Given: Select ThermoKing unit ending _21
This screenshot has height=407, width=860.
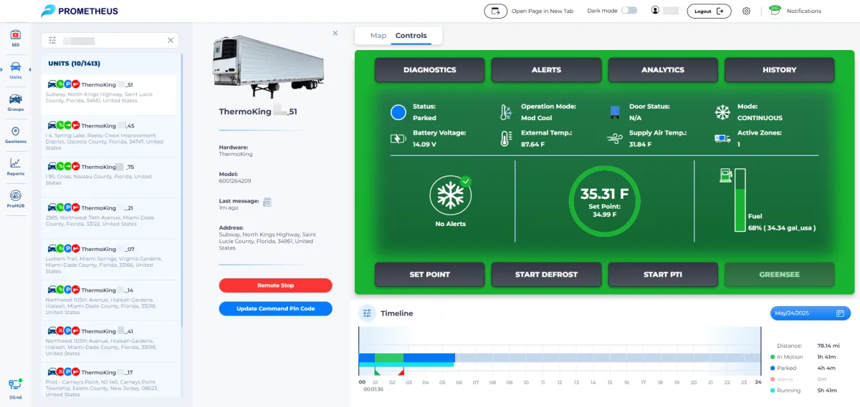Looking at the screenshot, I should pyautogui.click(x=109, y=217).
